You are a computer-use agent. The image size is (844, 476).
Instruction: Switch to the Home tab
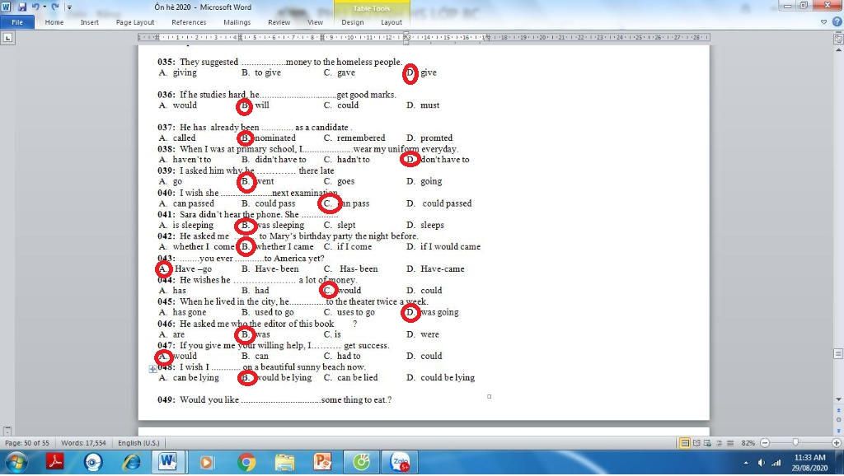[x=54, y=22]
